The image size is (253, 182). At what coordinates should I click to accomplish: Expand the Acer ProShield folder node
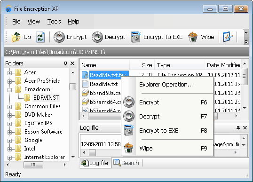9,81
